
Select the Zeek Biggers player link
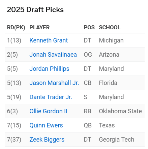click(47, 140)
